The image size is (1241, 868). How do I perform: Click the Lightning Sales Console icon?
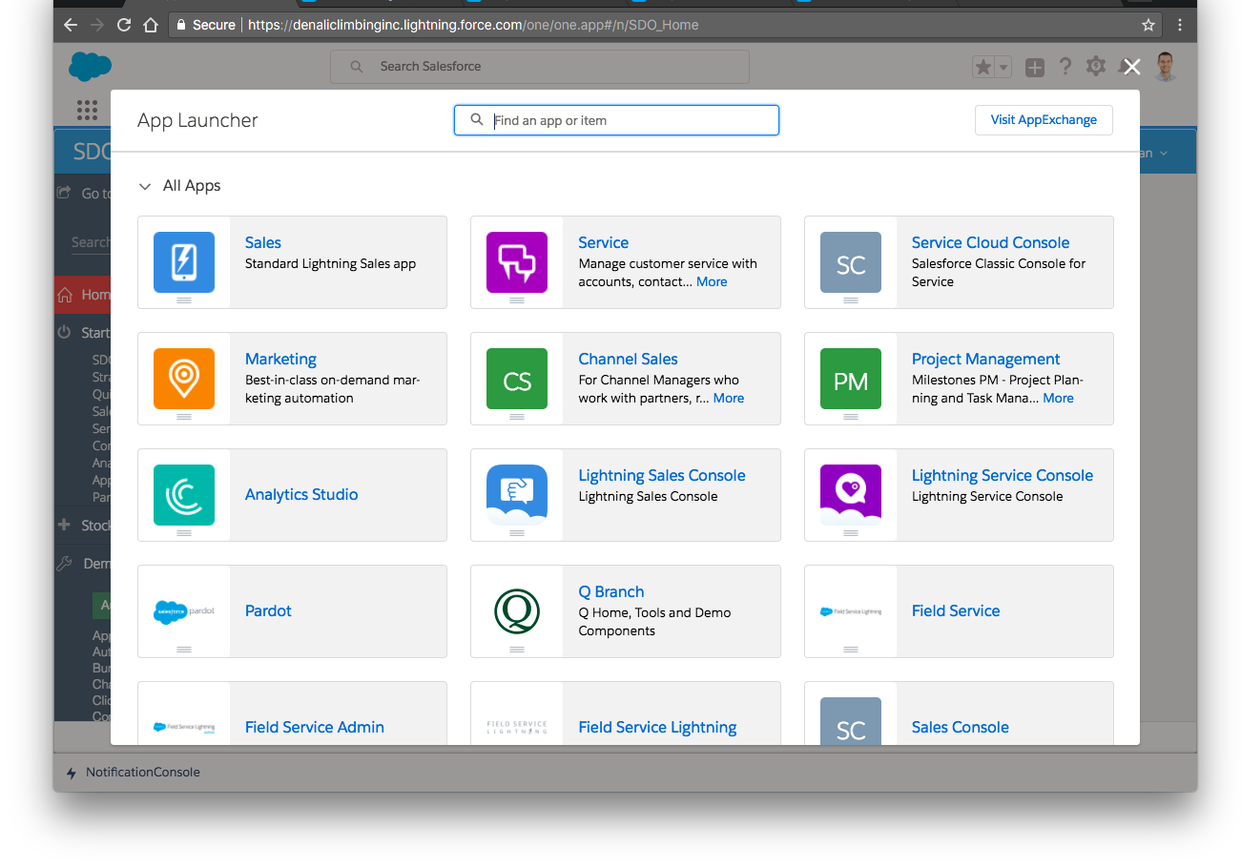(x=517, y=495)
